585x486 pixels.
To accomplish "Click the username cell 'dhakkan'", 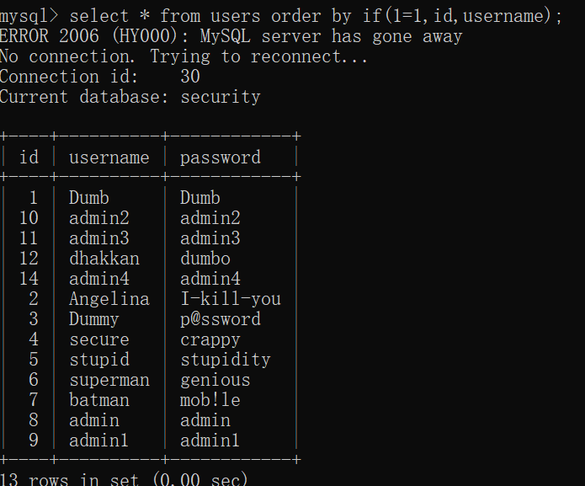I will click(104, 259).
